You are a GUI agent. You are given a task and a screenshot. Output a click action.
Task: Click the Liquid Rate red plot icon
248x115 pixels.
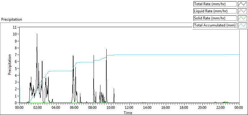(242, 11)
